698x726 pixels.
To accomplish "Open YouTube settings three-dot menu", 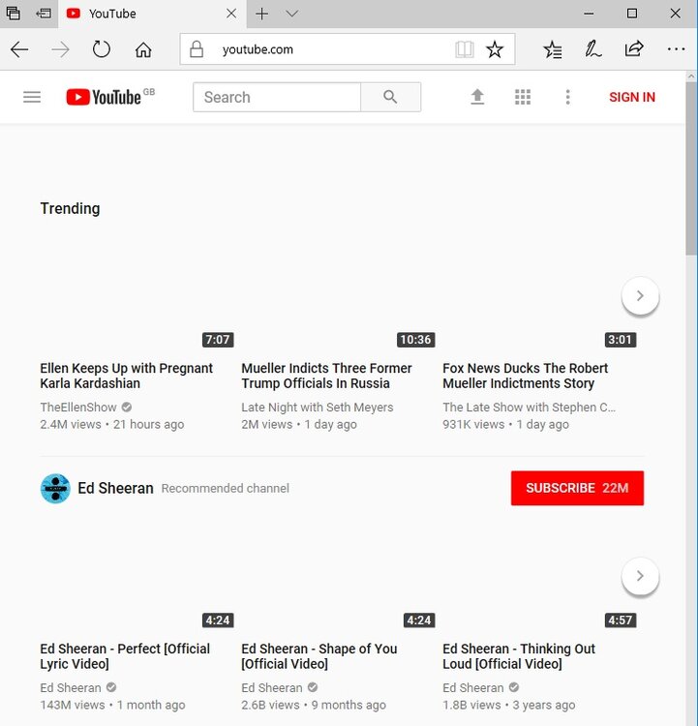I will pyautogui.click(x=568, y=97).
